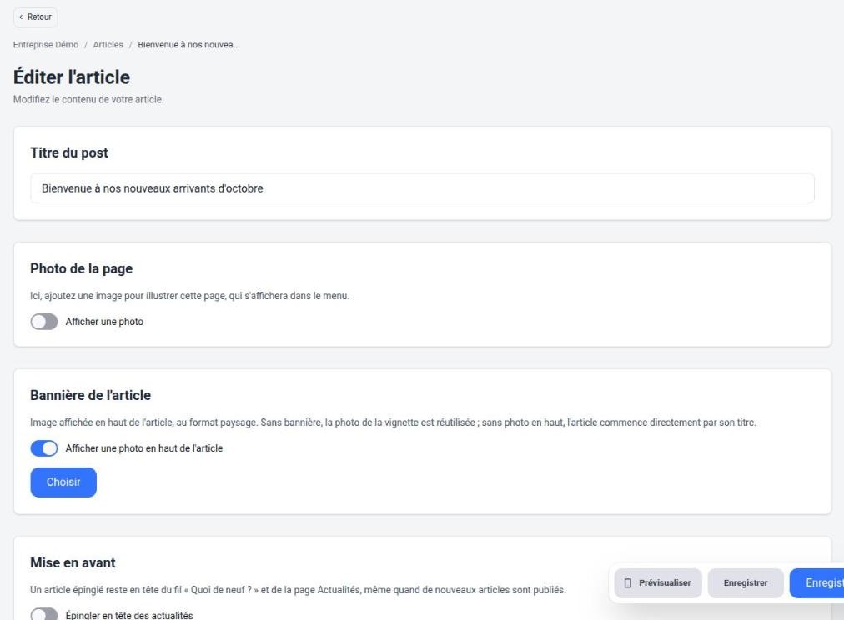Click the 'Ici, ajoutez une image' description
The width and height of the screenshot is (844, 620).
189,296
